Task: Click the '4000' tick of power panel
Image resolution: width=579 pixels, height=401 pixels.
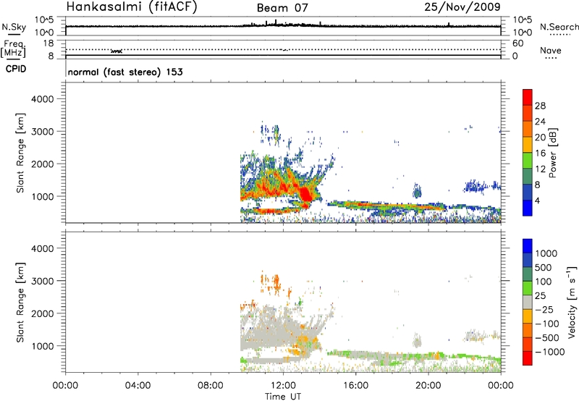Action: (x=42, y=99)
